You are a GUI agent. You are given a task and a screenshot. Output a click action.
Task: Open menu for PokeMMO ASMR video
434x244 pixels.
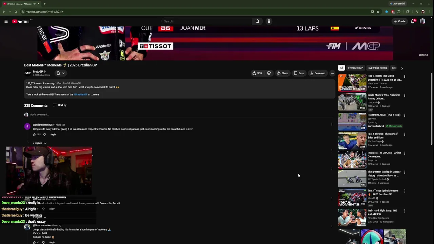405,115
